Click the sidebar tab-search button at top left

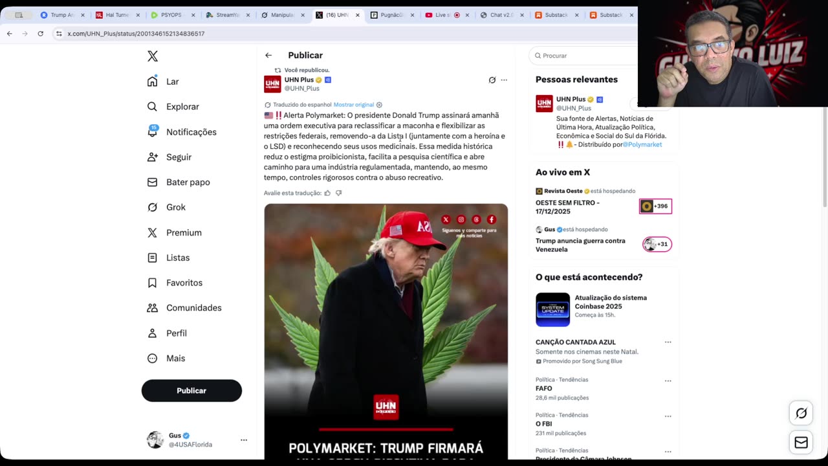19,15
